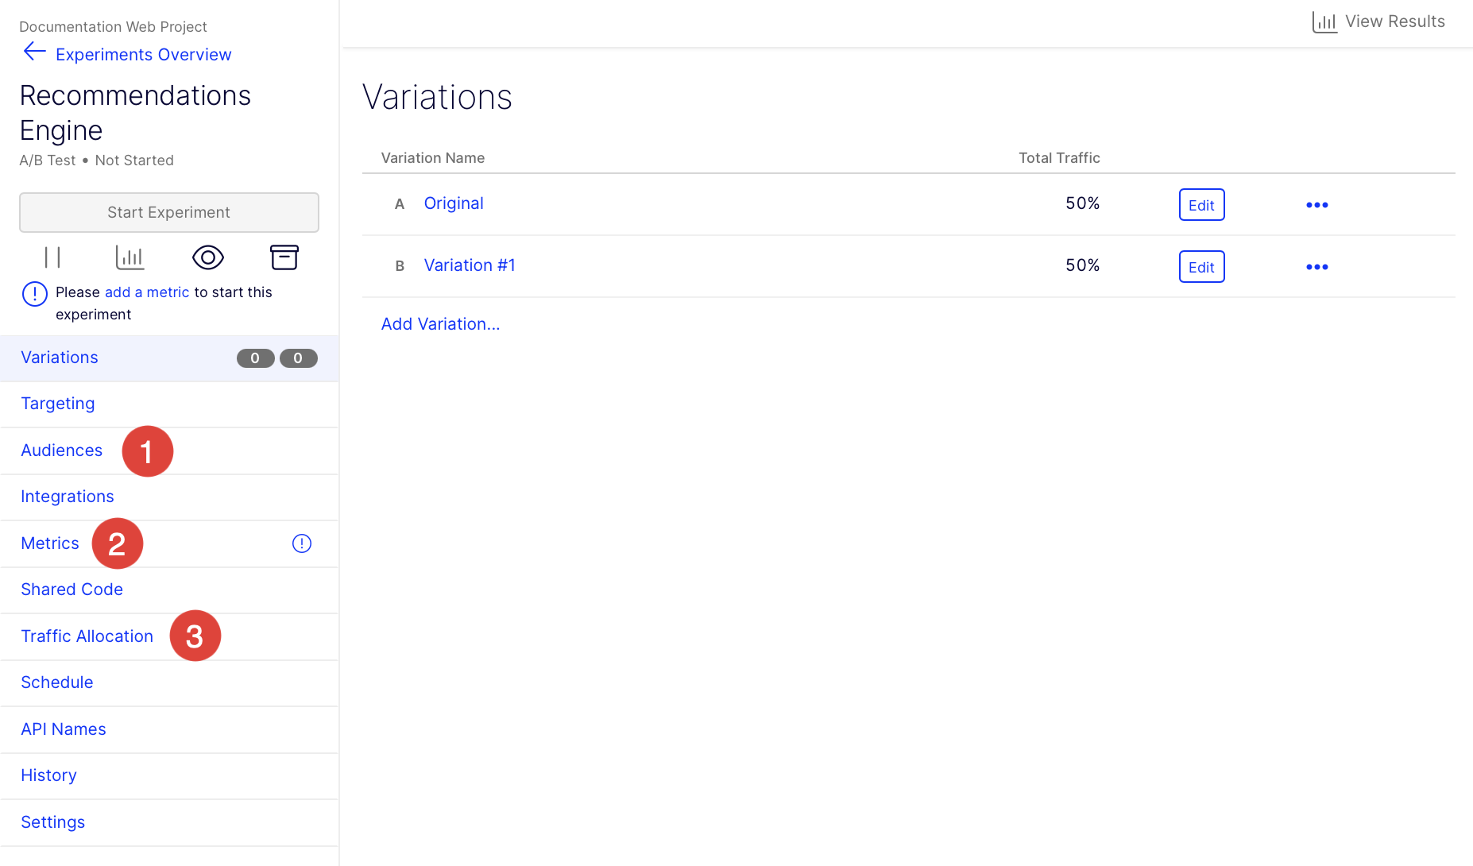Viewport: 1473px width, 866px height.
Task: Open Variation #1 name link
Action: pos(469,265)
